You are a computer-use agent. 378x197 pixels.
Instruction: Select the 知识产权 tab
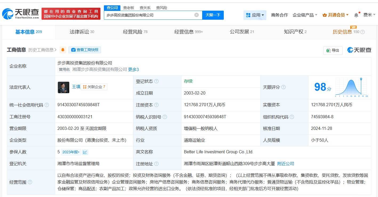(295, 32)
